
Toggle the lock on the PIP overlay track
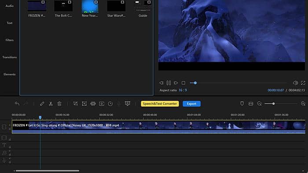coord(10,140)
